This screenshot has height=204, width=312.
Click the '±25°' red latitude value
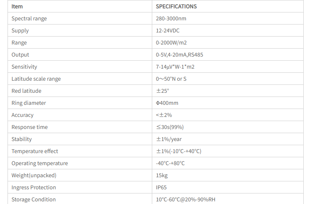click(x=163, y=91)
